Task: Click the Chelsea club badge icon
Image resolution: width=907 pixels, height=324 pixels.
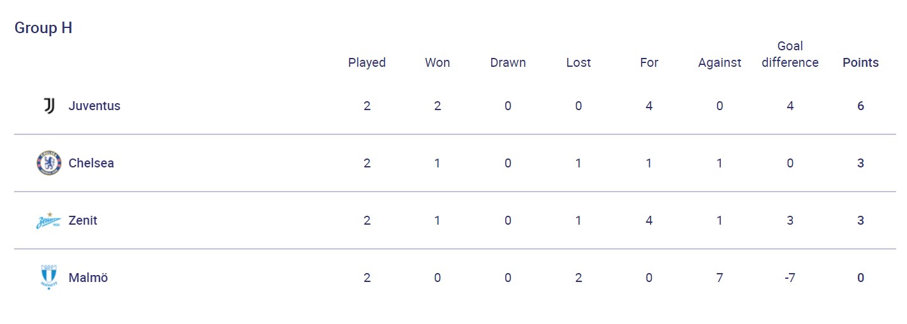Action: [48, 163]
